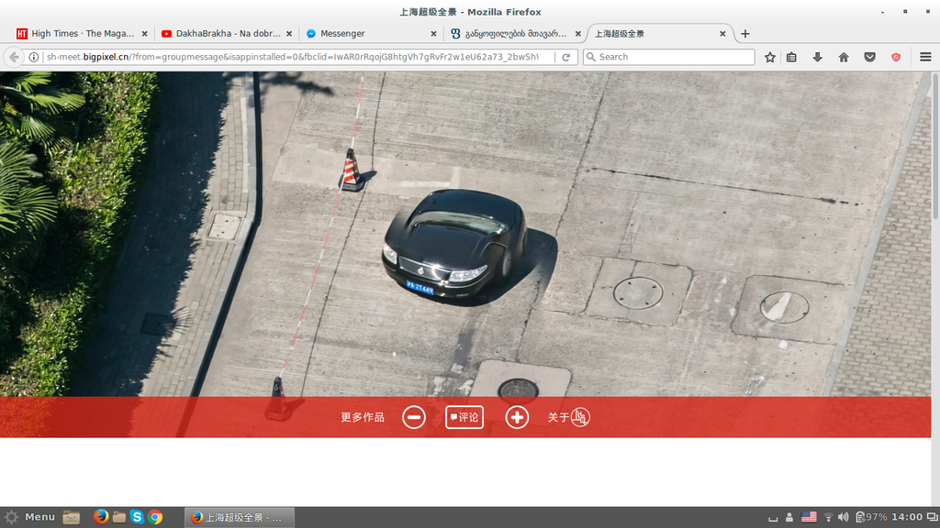Switch to the Messenger tab
This screenshot has width=940, height=528.
367,34
